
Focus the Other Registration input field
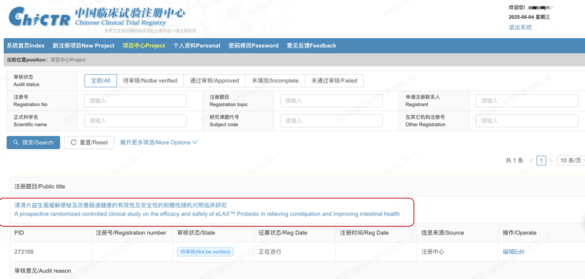pyautogui.click(x=527, y=121)
